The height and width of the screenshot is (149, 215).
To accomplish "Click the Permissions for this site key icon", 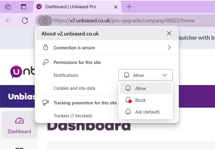I will tap(46, 62).
